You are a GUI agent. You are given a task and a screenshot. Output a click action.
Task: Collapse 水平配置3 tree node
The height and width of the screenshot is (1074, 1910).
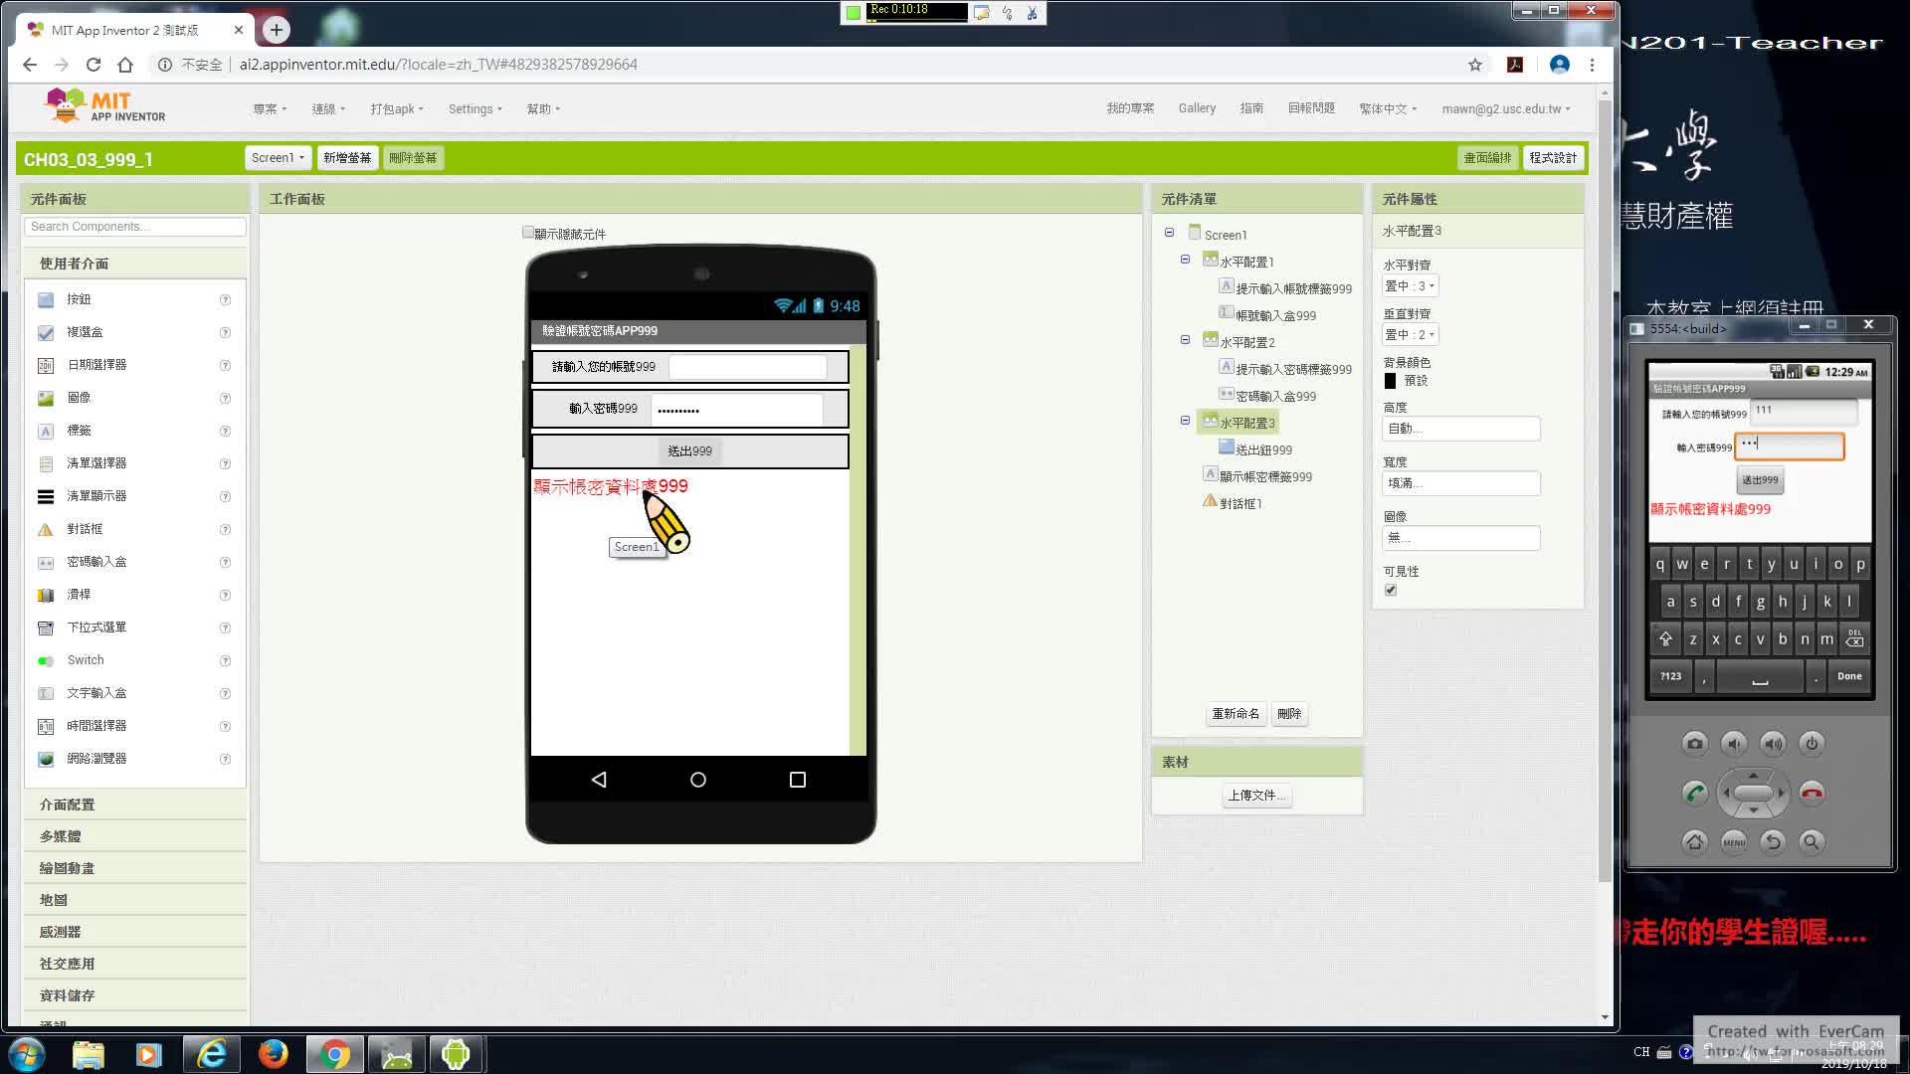(1185, 421)
